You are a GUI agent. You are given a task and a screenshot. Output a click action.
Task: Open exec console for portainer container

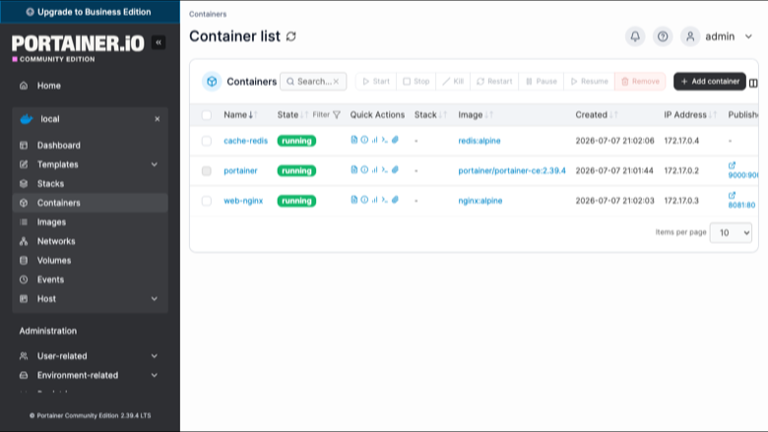click(x=384, y=170)
